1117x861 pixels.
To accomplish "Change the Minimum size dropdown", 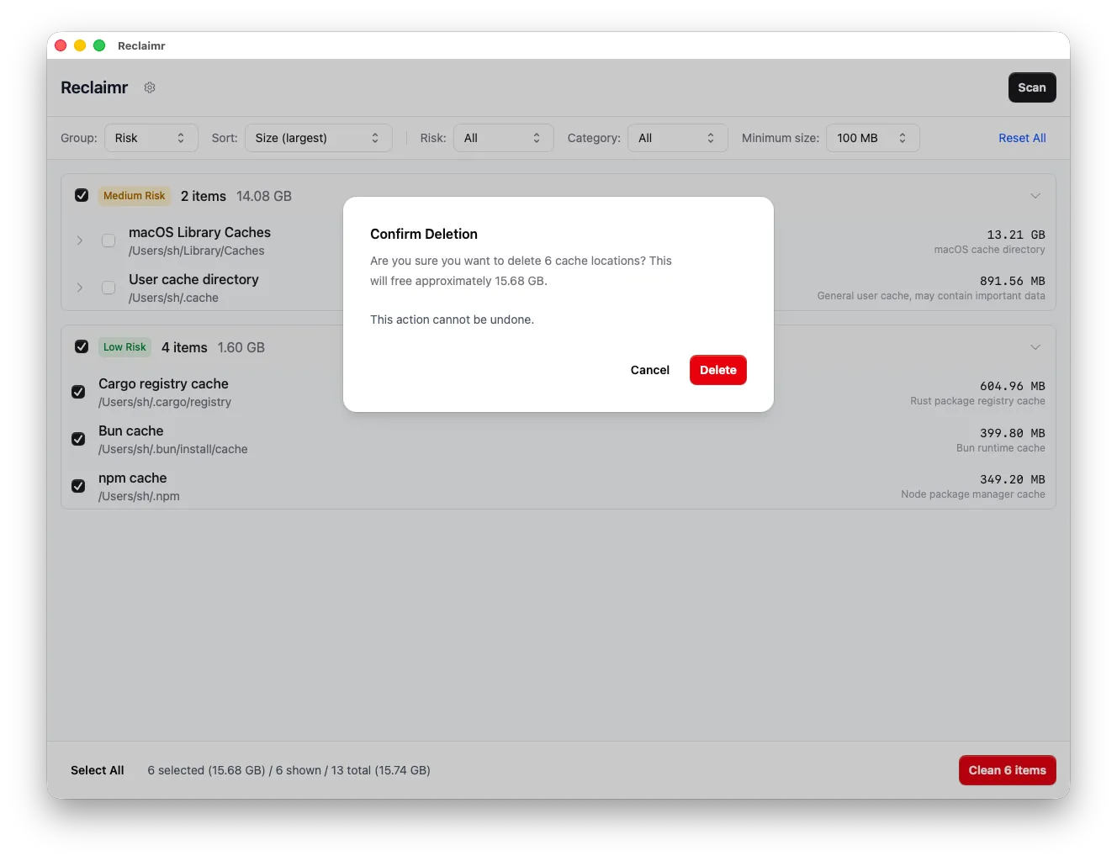I will 873,137.
